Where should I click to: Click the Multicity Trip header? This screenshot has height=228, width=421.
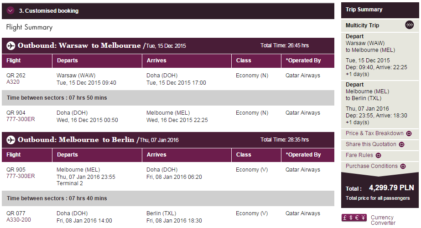(x=362, y=25)
